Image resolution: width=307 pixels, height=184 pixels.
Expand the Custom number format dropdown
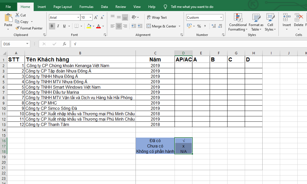[221, 18]
